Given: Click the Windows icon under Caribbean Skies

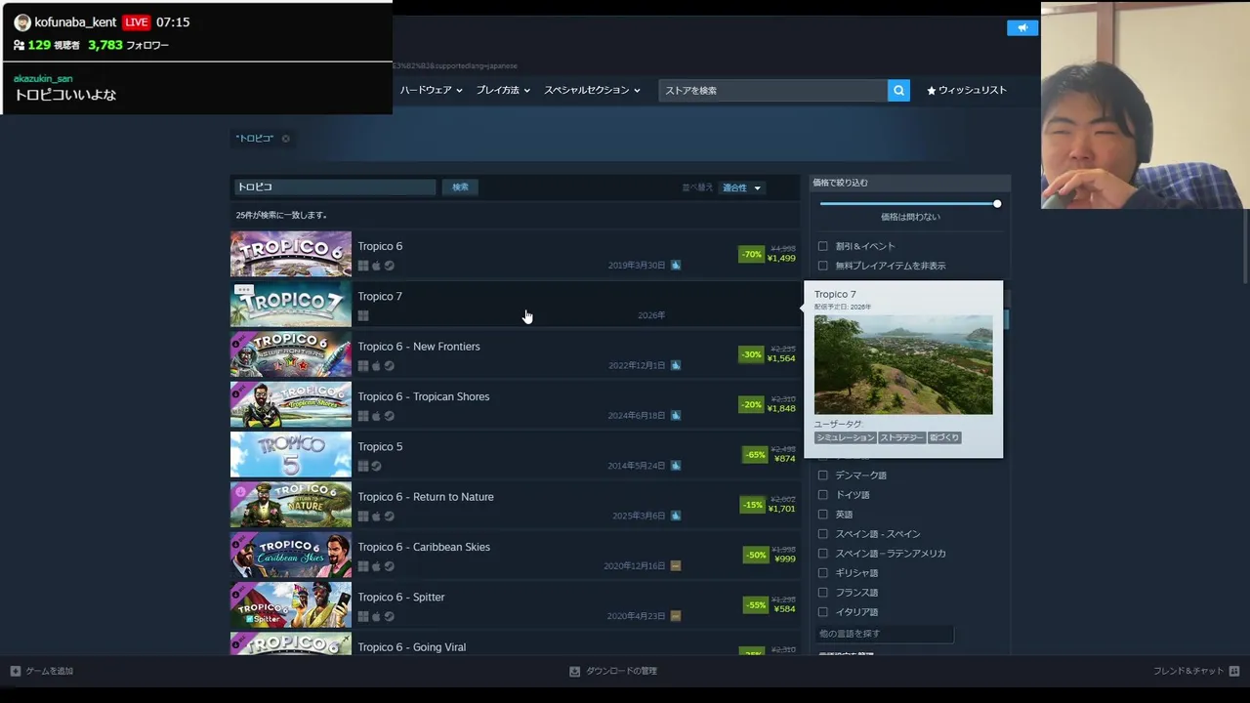Looking at the screenshot, I should (363, 566).
